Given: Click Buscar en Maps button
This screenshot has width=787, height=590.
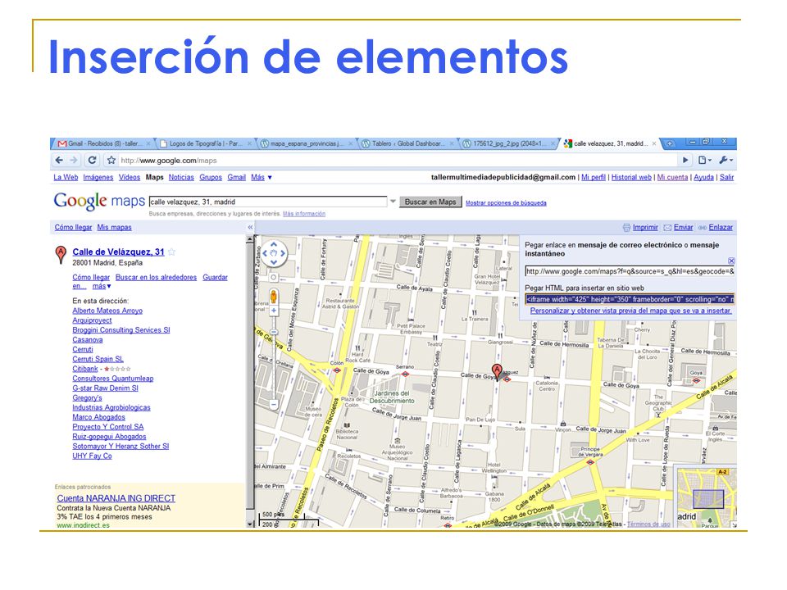Looking at the screenshot, I should pyautogui.click(x=430, y=202).
